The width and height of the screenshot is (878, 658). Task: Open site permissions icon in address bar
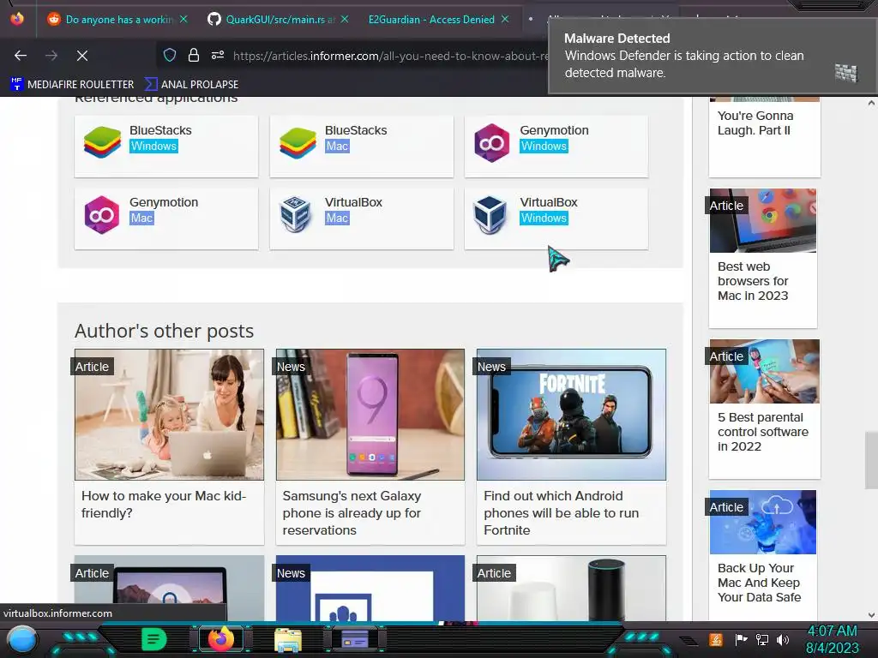(217, 55)
